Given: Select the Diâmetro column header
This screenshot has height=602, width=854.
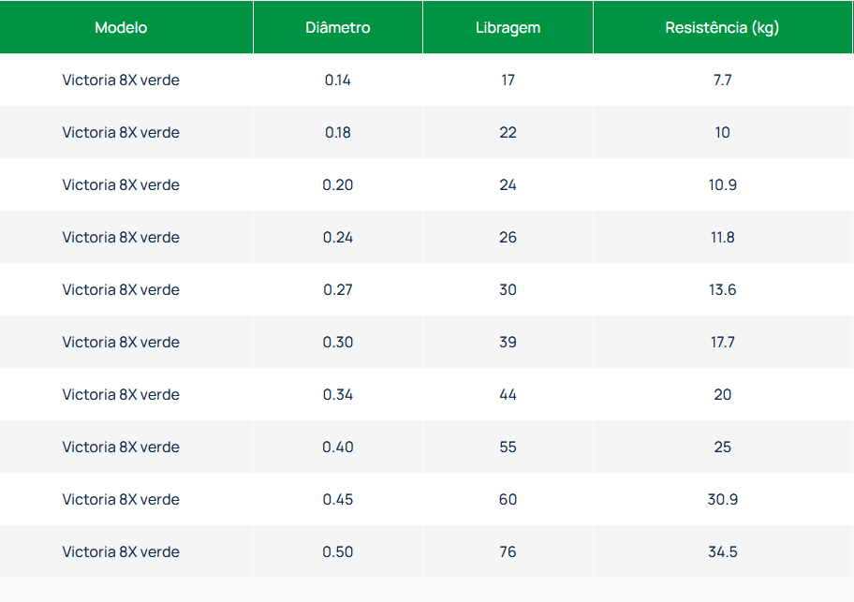Looking at the screenshot, I should click(338, 28).
